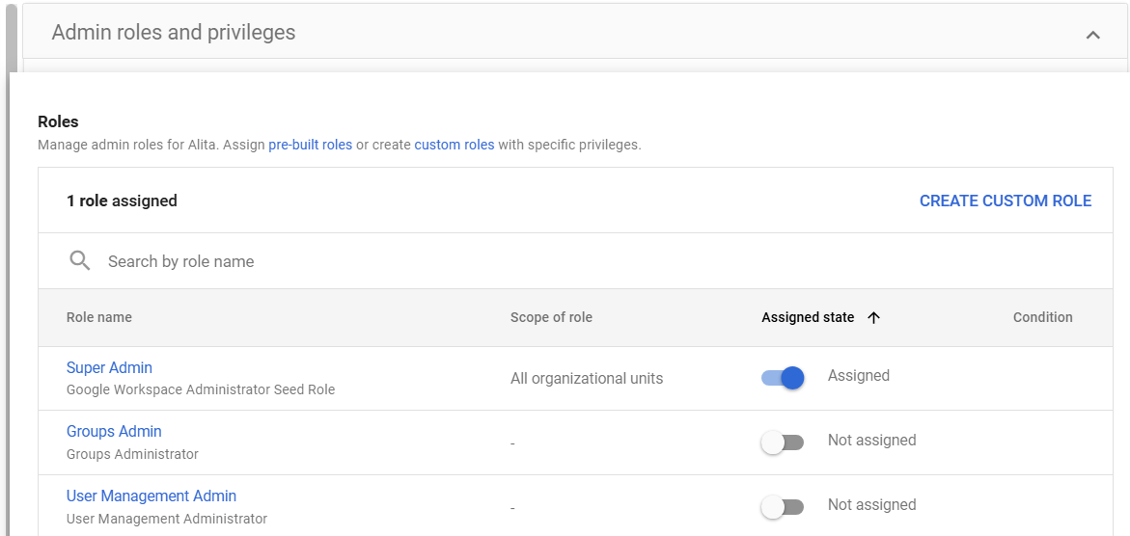Click the Assigned state column header
Screen dimensions: 1130x536
808,317
